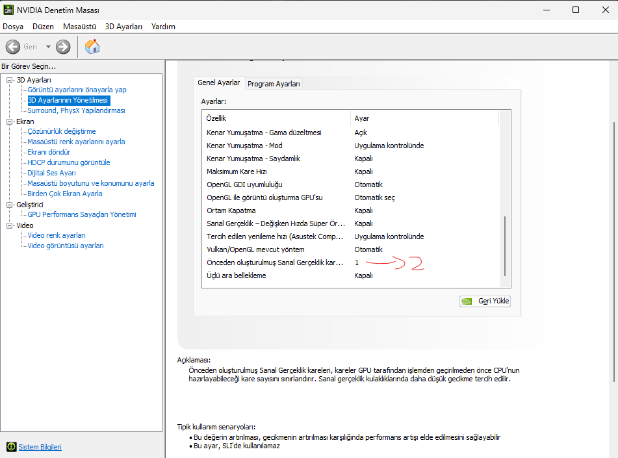
Task: Switch to Program Ayarları tab
Action: pos(274,84)
